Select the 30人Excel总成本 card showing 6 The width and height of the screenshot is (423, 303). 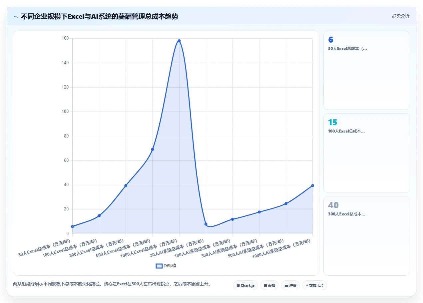click(x=367, y=70)
